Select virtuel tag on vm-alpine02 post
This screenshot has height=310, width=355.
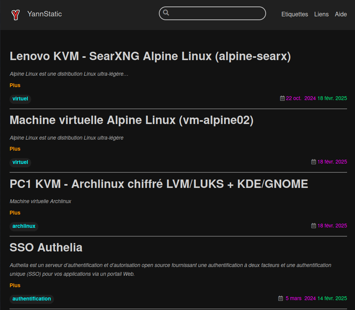pos(20,162)
